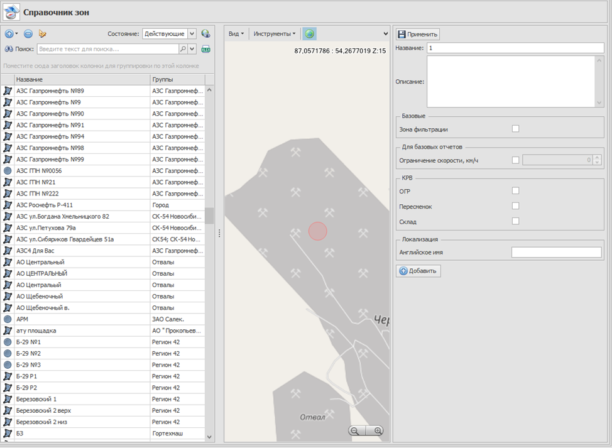The width and height of the screenshot is (612, 448).
Task: Open the Инструменты menu
Action: tap(275, 34)
